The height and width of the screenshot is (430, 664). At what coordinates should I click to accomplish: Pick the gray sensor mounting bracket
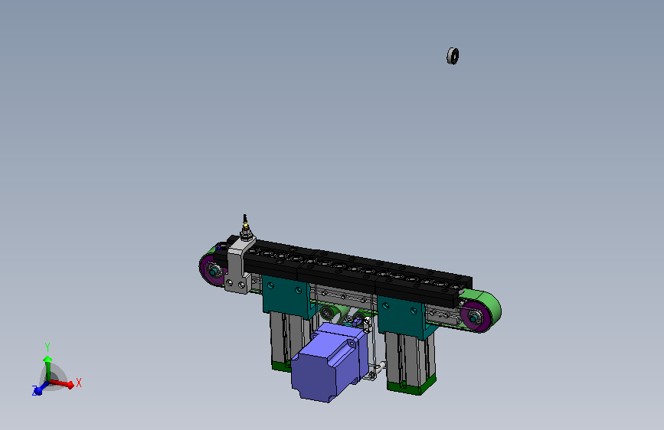pyautogui.click(x=239, y=266)
